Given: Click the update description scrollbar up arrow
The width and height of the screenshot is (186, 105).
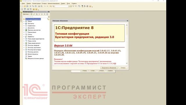Looking at the screenshot, I should (127, 25).
